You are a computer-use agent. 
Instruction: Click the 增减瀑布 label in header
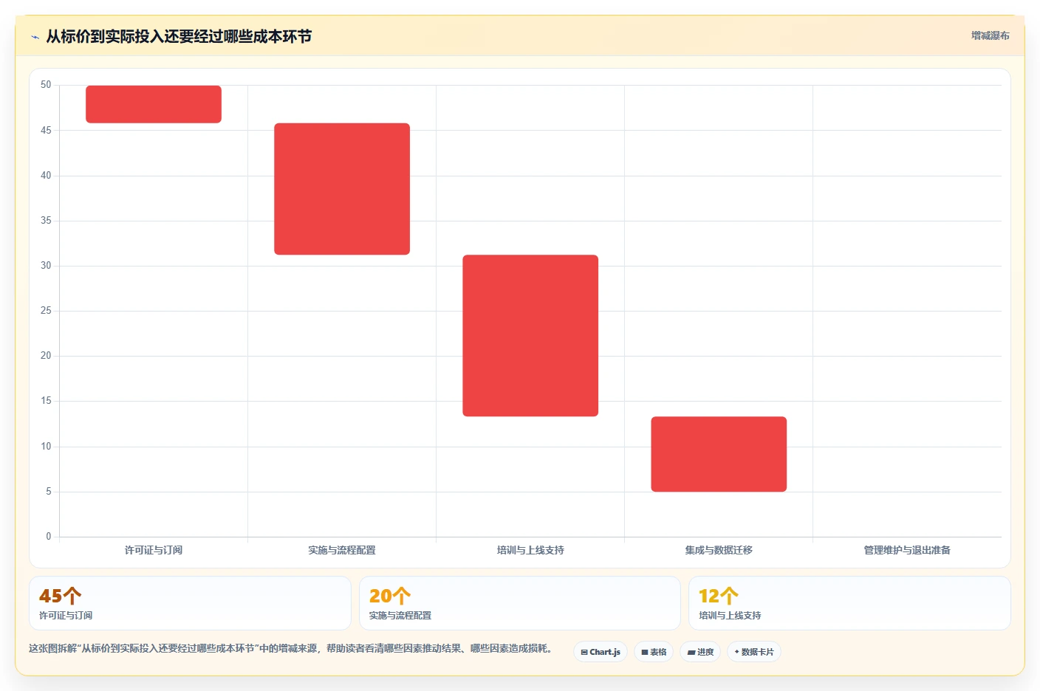990,35
